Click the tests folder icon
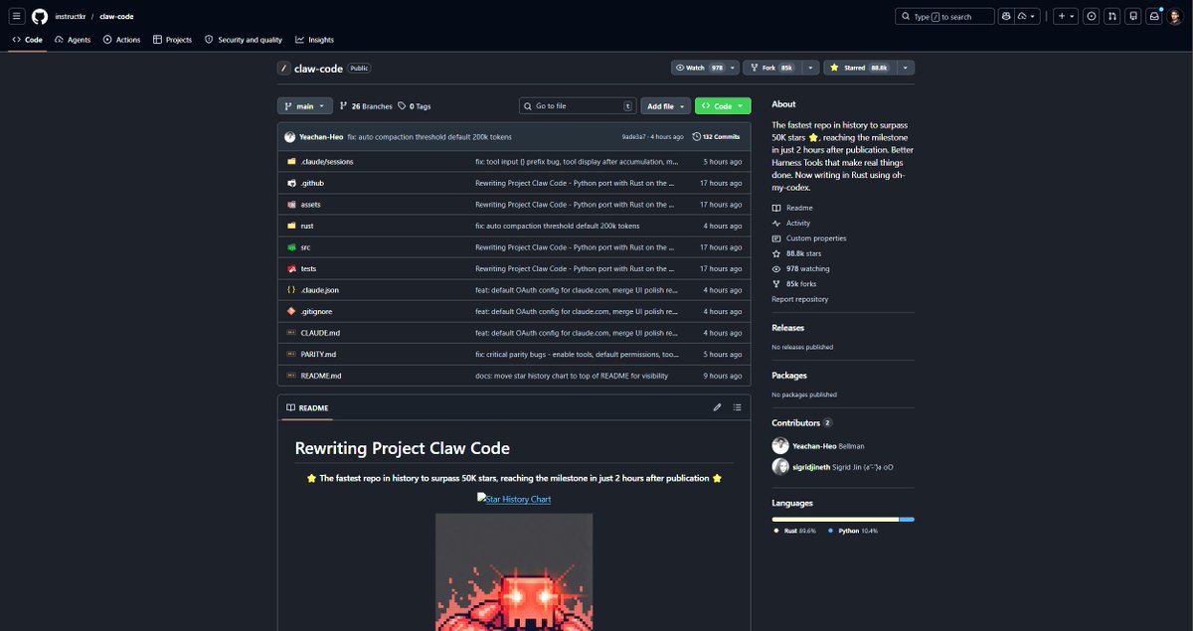This screenshot has height=631, width=1193. (291, 268)
